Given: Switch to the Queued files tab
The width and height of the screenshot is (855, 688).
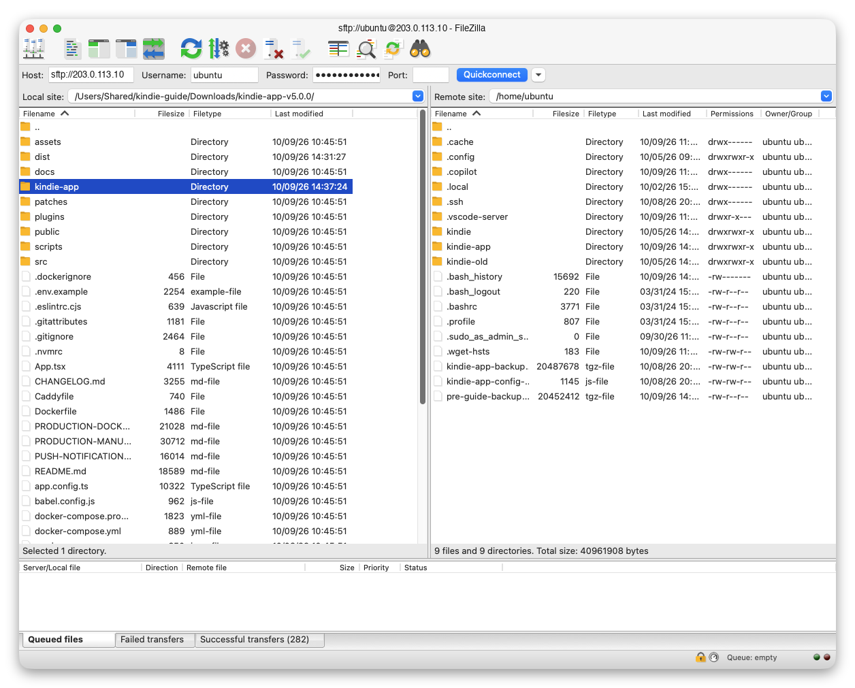Looking at the screenshot, I should 67,640.
